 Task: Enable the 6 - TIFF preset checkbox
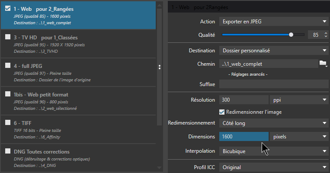coord(8,122)
